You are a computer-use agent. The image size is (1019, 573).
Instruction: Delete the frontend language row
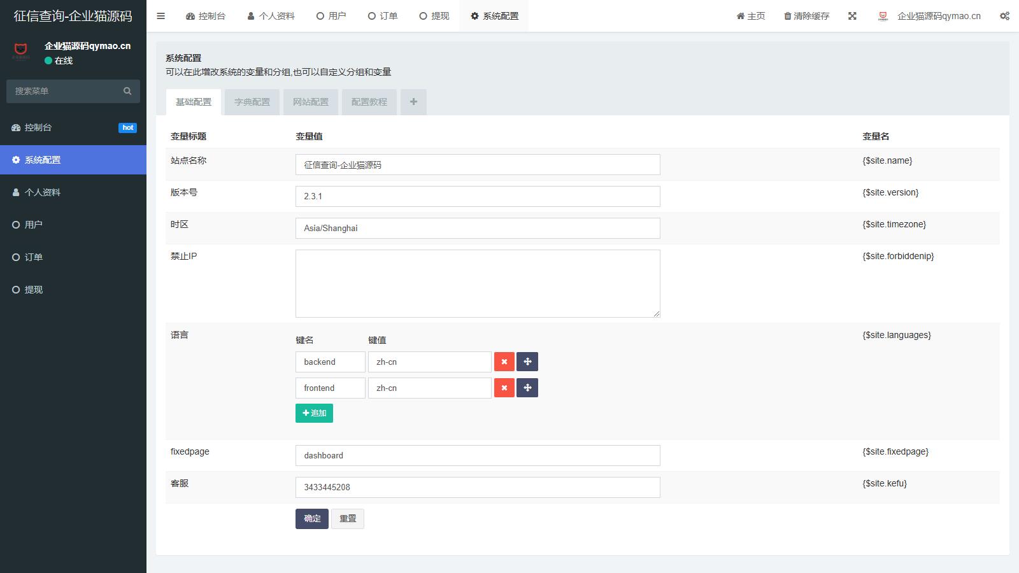click(504, 388)
